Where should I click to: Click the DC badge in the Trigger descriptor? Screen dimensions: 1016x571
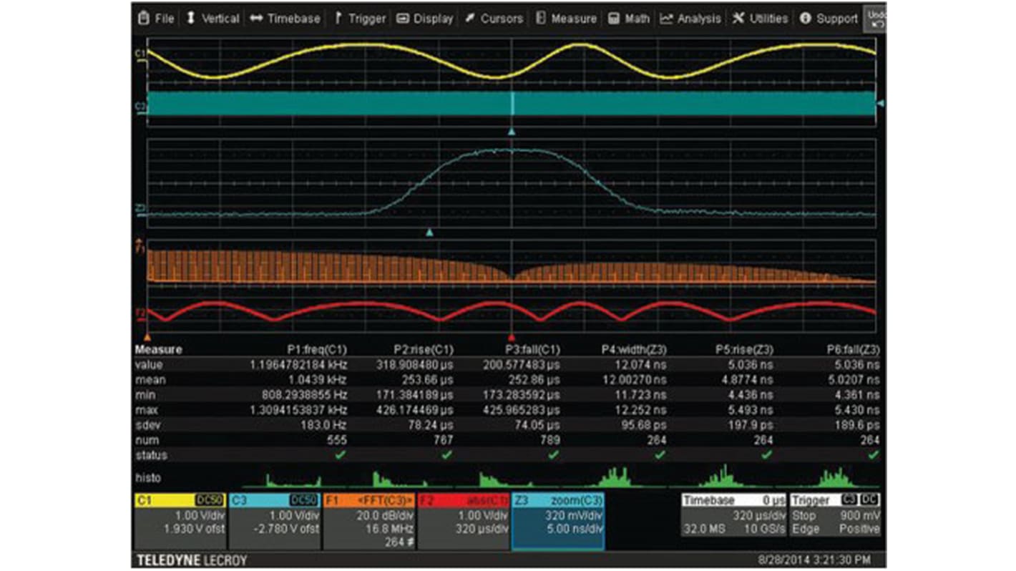tap(870, 500)
